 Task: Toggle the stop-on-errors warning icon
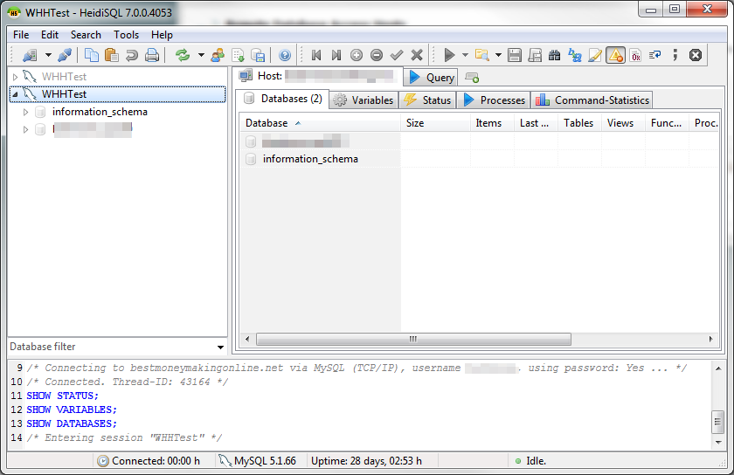(x=615, y=55)
